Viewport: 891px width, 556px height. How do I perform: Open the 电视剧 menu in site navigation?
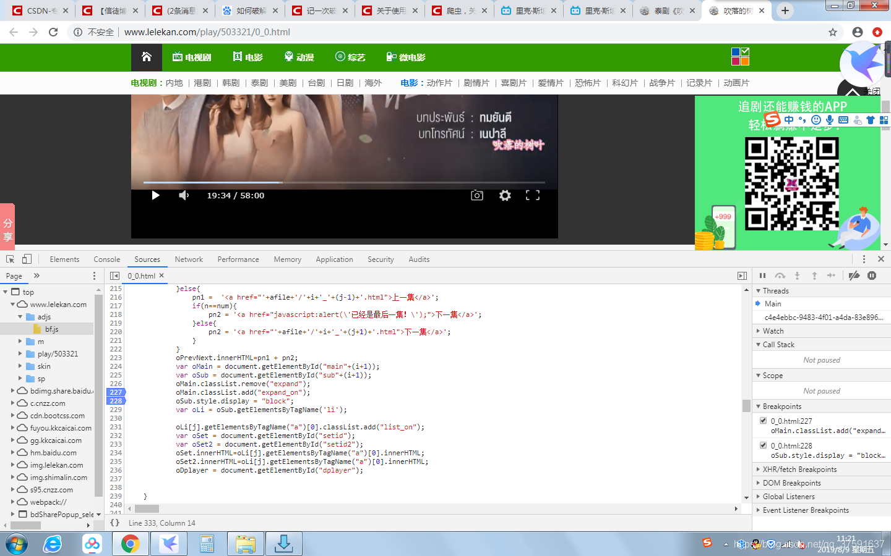pos(192,57)
